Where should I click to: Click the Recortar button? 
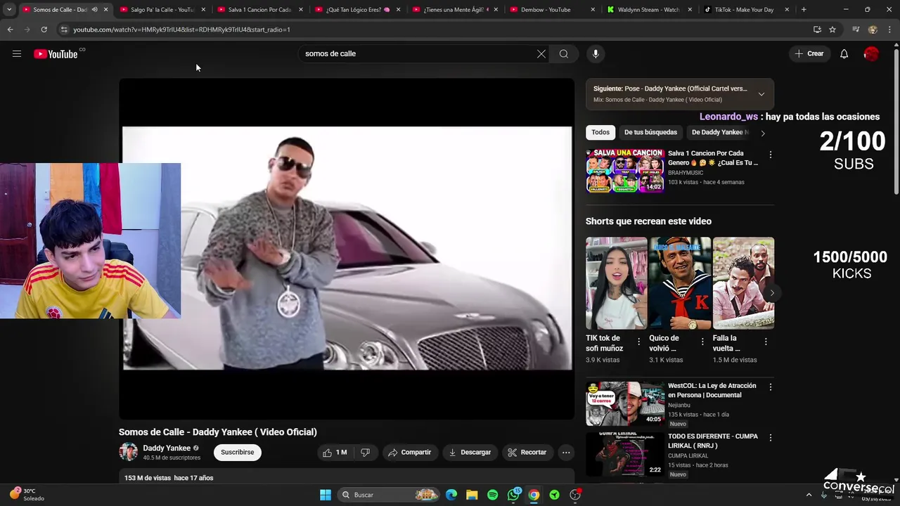pyautogui.click(x=527, y=453)
